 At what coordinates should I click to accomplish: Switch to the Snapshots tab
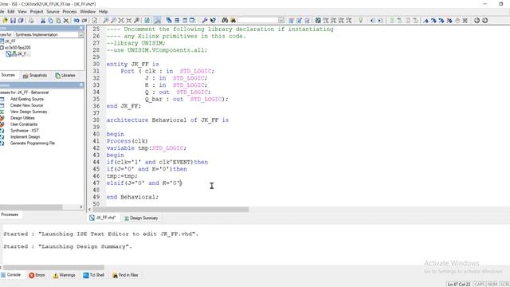[35, 76]
